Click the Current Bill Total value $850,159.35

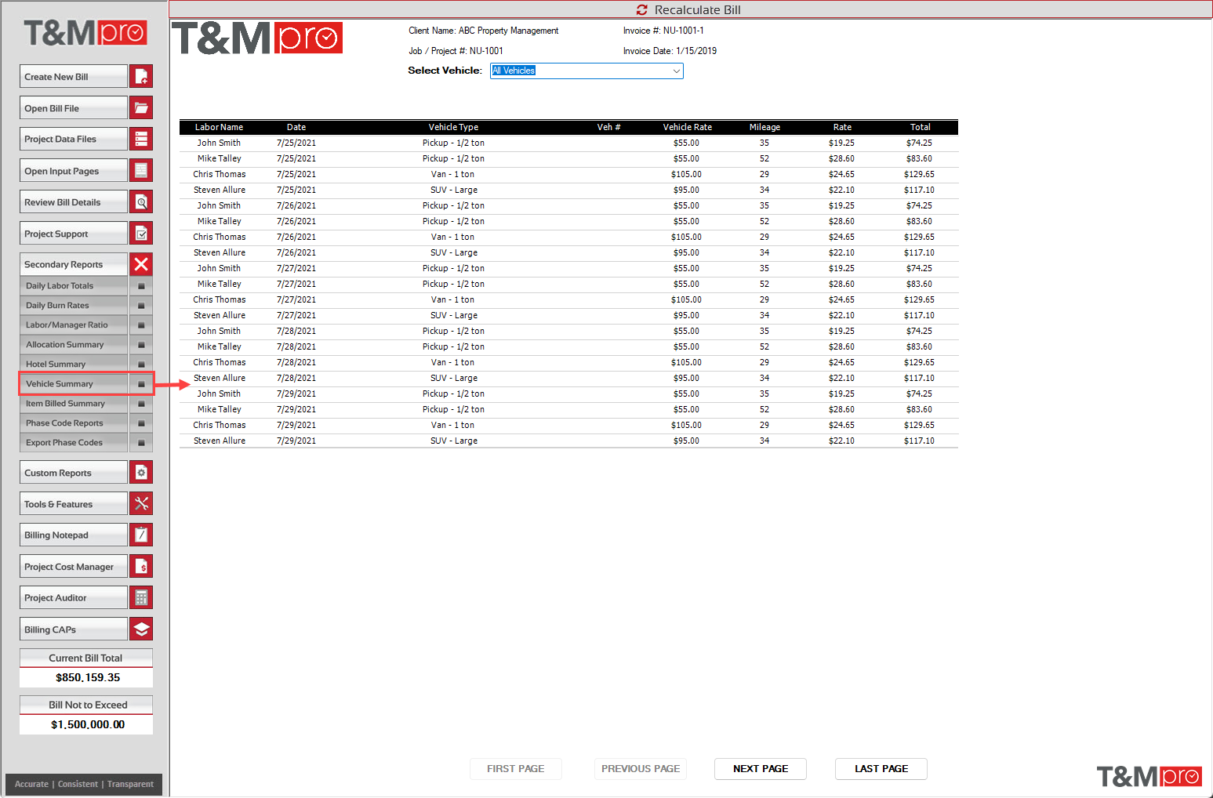coord(87,677)
